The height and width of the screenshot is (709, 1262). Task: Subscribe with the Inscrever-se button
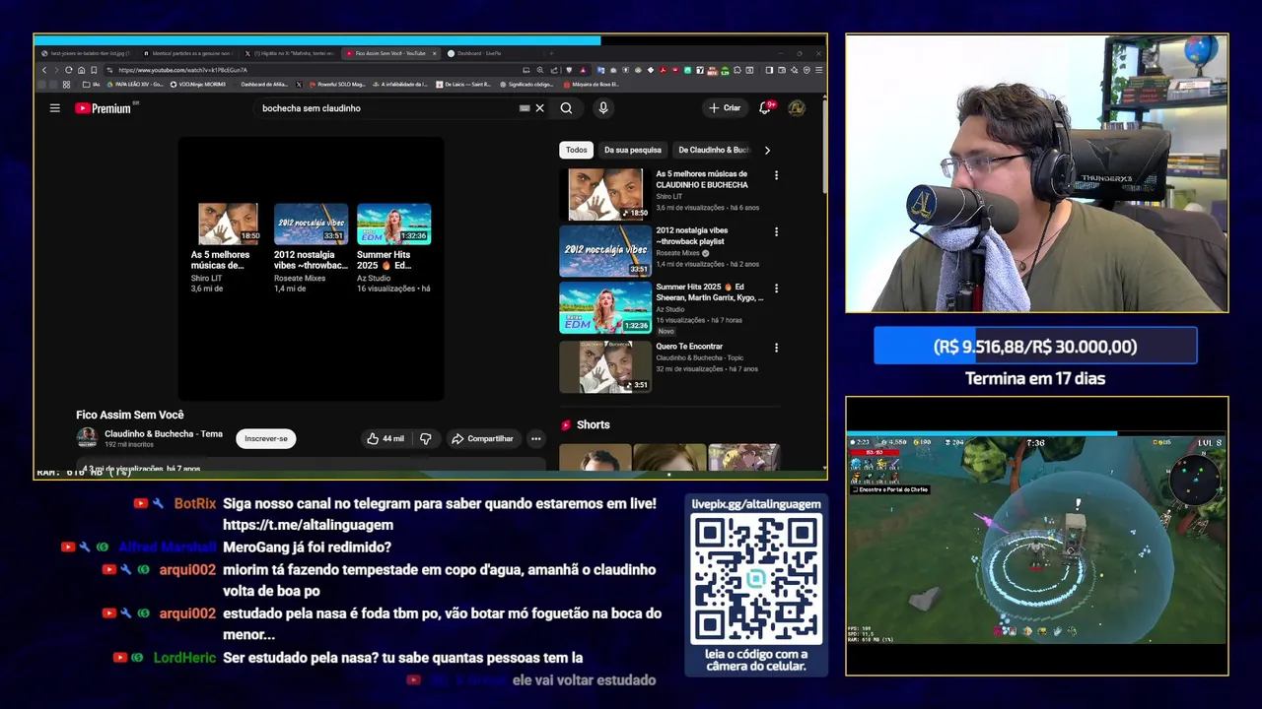(x=266, y=438)
